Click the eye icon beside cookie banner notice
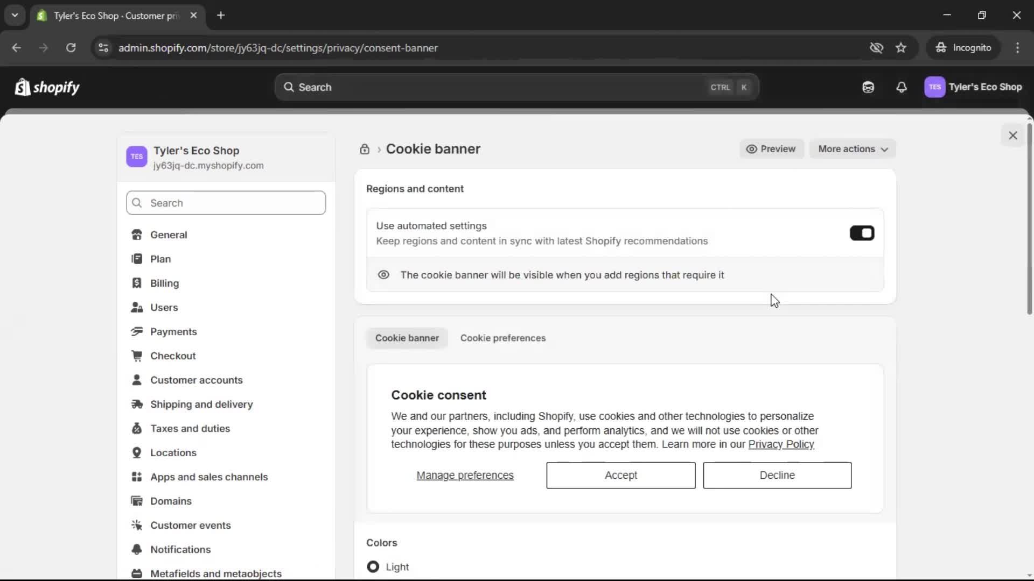1034x581 pixels. [x=383, y=275]
